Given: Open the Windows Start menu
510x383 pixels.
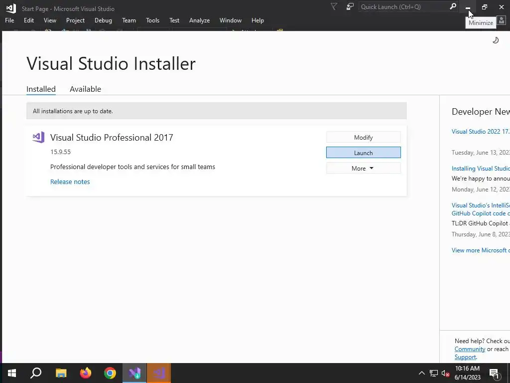Looking at the screenshot, I should [x=12, y=373].
